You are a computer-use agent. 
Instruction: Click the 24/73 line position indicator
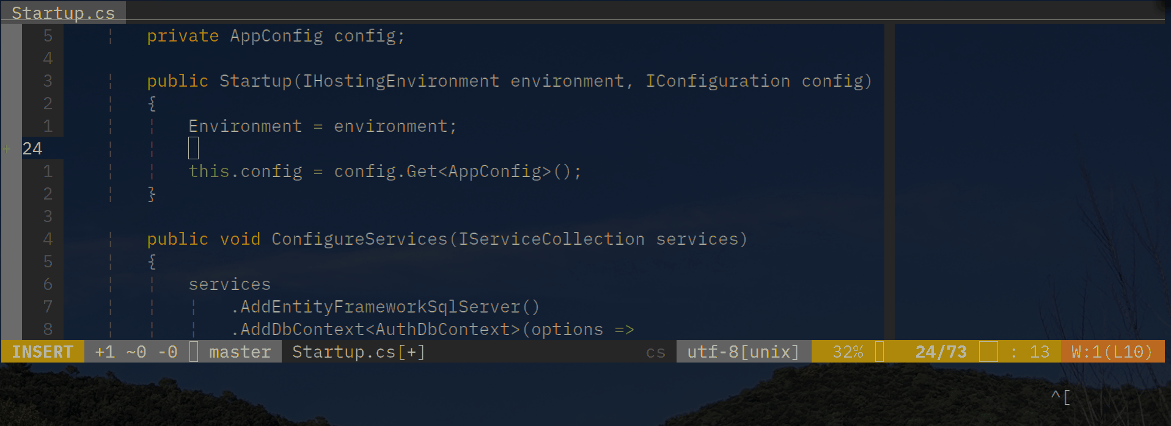pos(940,352)
